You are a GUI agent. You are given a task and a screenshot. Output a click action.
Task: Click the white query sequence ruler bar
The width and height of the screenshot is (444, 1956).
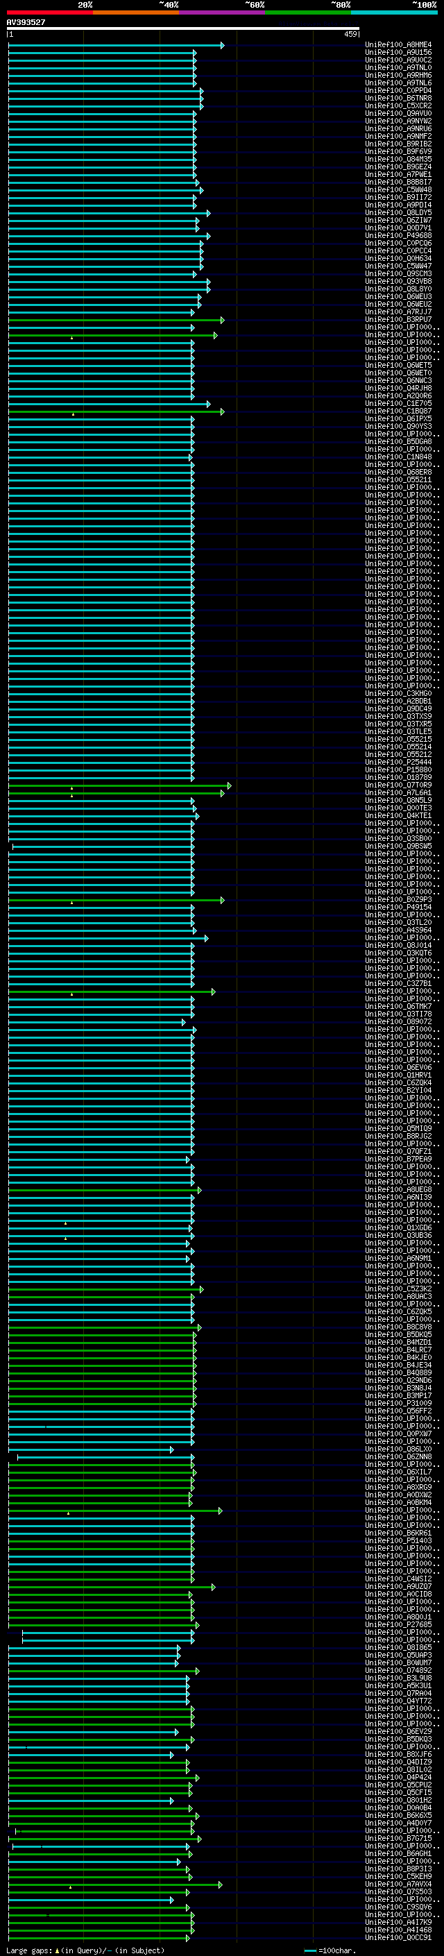[183, 29]
